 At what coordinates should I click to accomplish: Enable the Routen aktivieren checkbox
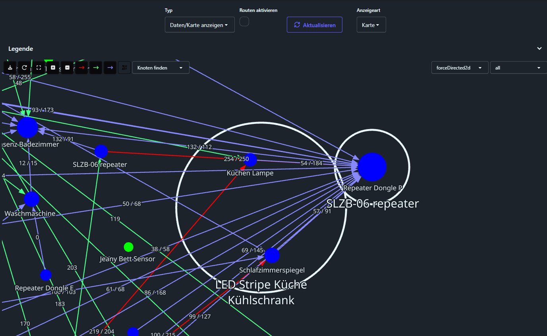(x=244, y=21)
